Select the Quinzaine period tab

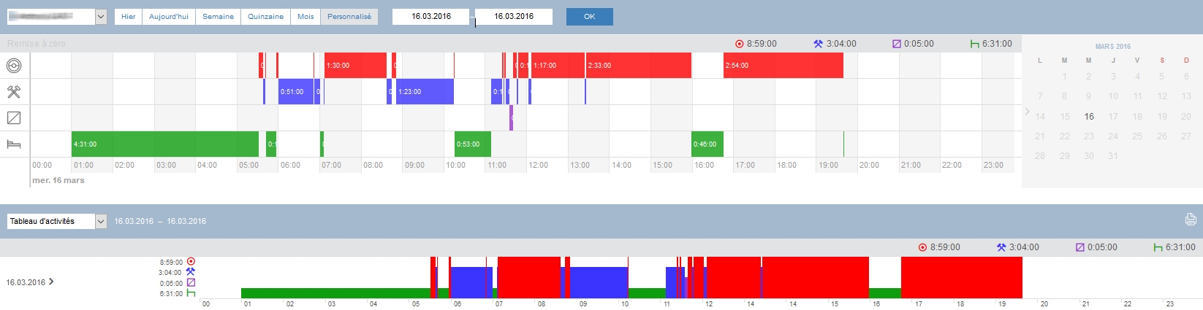[x=265, y=17]
